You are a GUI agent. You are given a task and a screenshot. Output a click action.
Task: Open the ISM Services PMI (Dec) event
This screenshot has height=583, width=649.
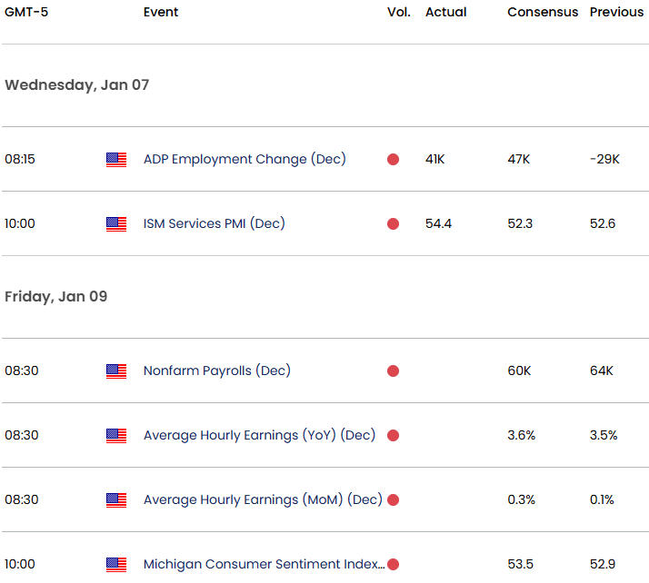214,223
